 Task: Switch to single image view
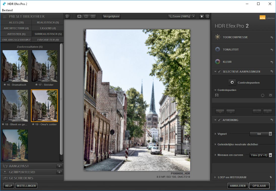(80, 16)
